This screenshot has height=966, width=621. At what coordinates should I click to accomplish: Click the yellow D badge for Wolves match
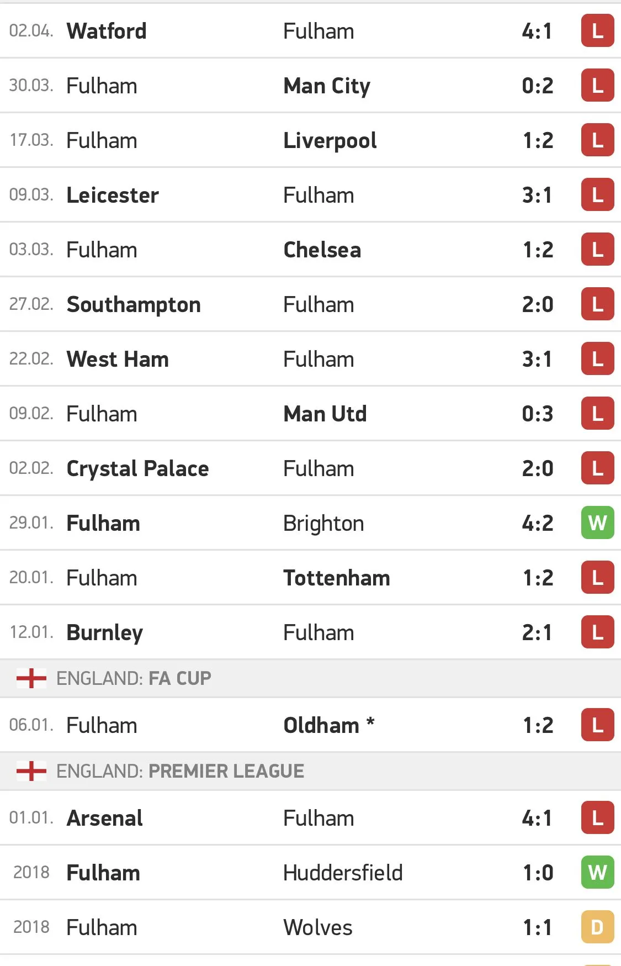(597, 927)
